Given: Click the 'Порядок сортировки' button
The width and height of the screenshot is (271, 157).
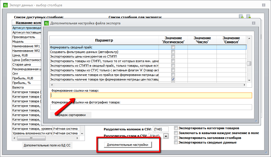Looking at the screenshot, I should pyautogui.click(x=71, y=115).
